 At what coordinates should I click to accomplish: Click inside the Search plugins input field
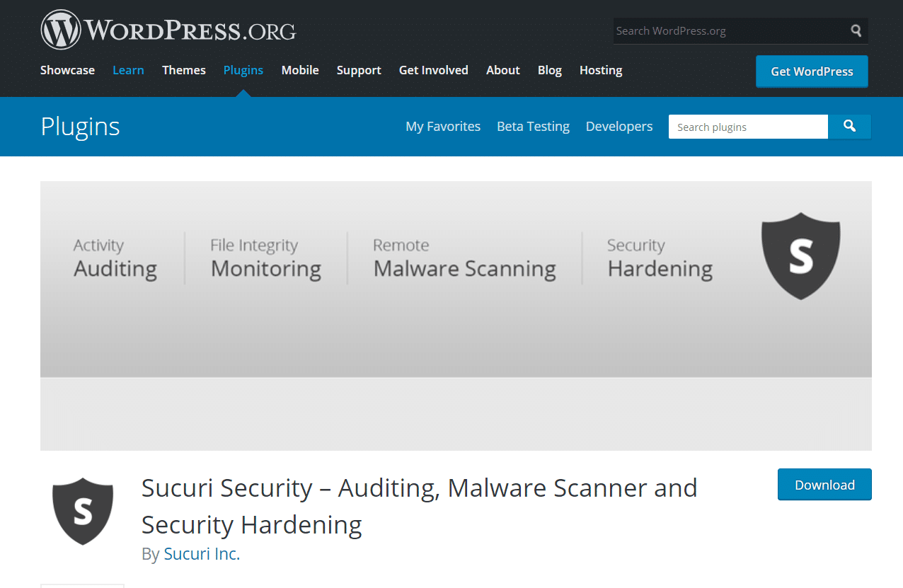747,127
